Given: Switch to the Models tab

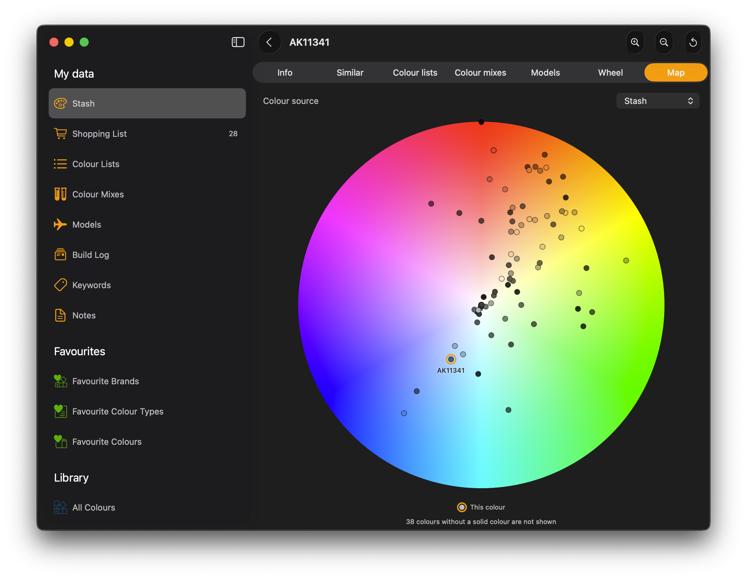Looking at the screenshot, I should point(545,73).
